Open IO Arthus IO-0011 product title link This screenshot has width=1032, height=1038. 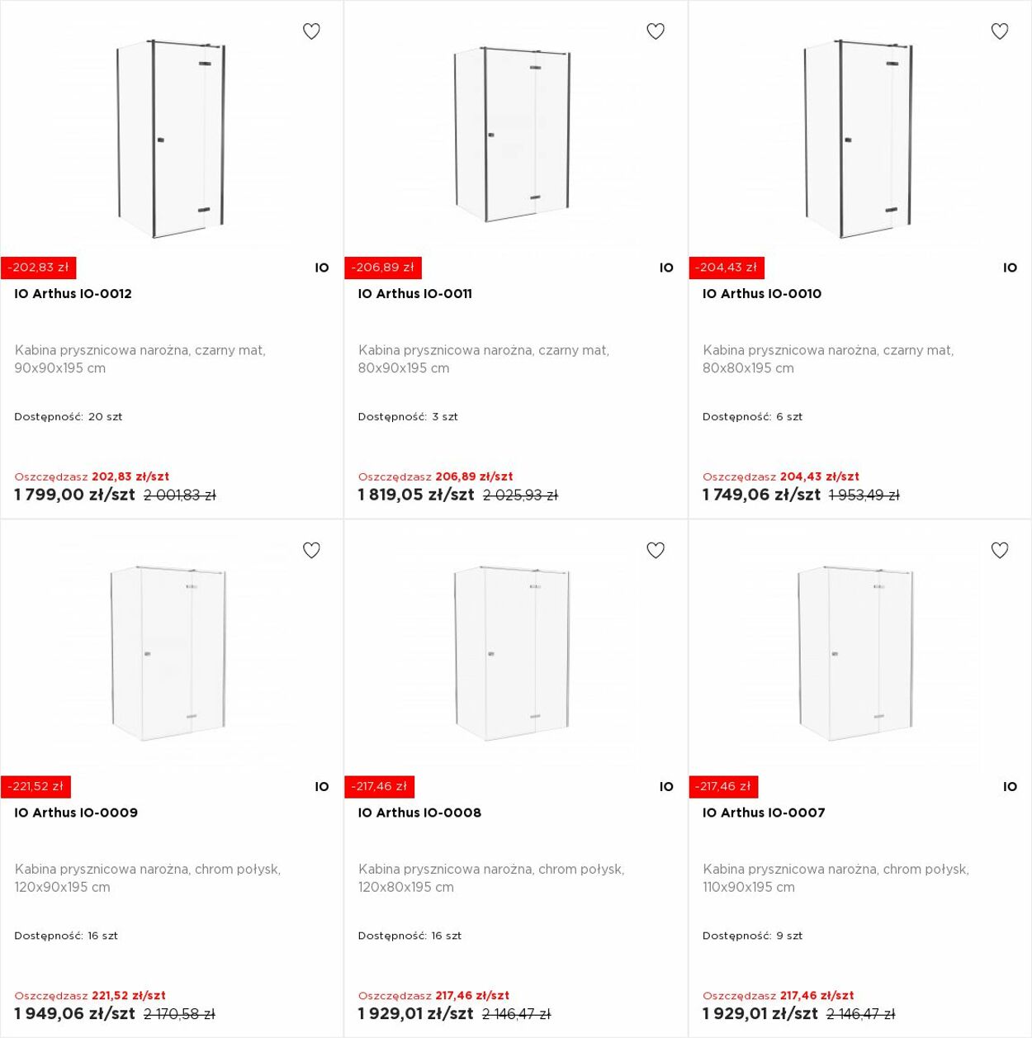tap(415, 294)
